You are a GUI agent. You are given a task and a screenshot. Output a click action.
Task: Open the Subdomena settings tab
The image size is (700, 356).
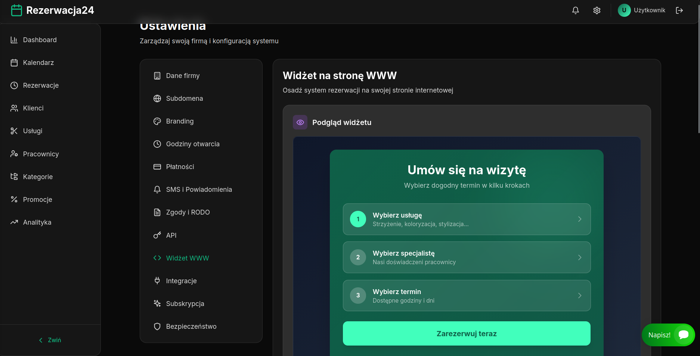(185, 98)
